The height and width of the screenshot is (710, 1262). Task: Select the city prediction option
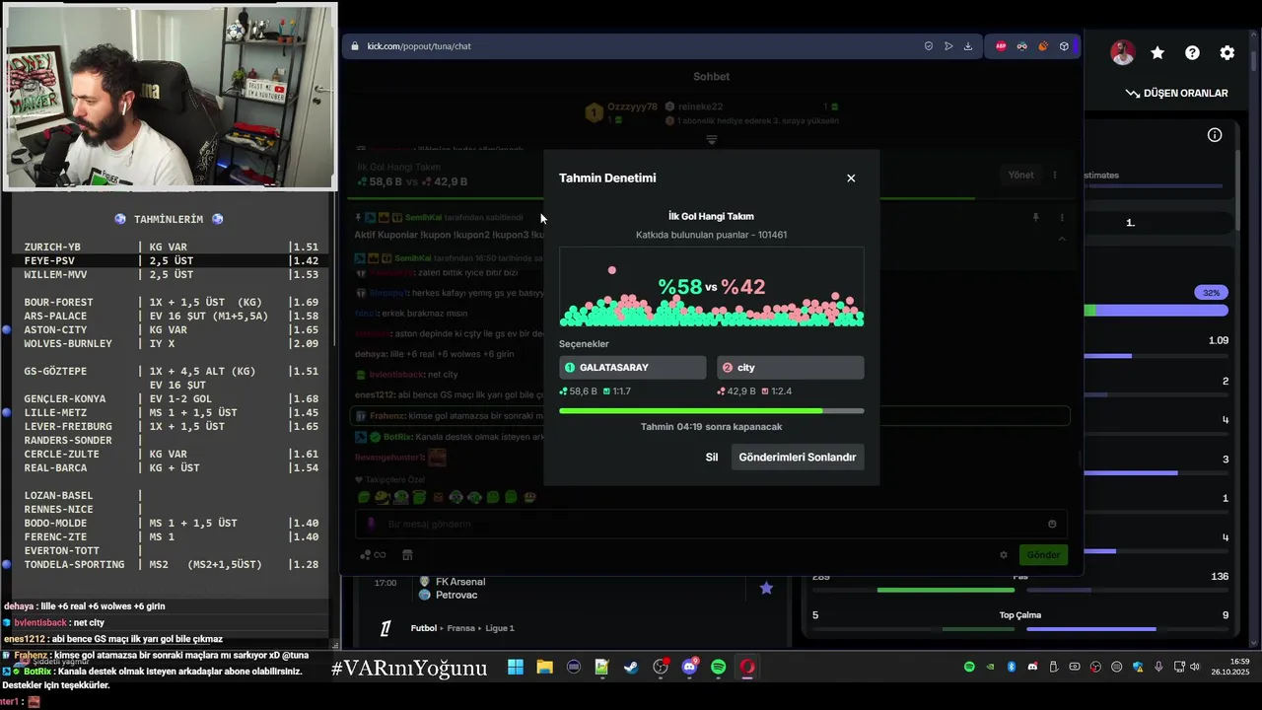pos(791,368)
